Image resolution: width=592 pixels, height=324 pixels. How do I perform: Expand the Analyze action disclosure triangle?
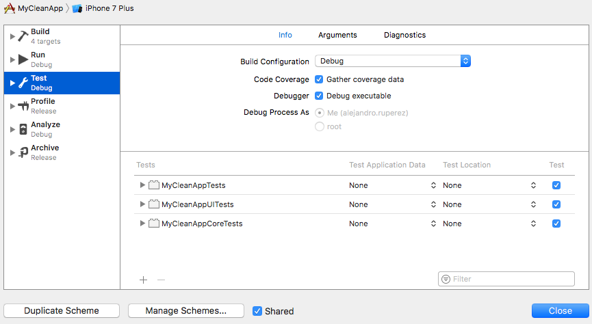(12, 129)
